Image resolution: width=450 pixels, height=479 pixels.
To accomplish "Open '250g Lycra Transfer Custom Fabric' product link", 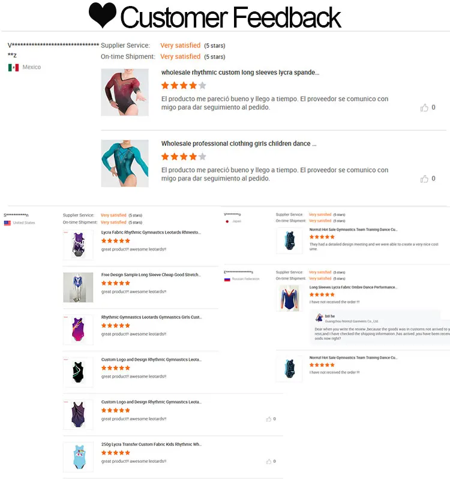I will coord(151,444).
